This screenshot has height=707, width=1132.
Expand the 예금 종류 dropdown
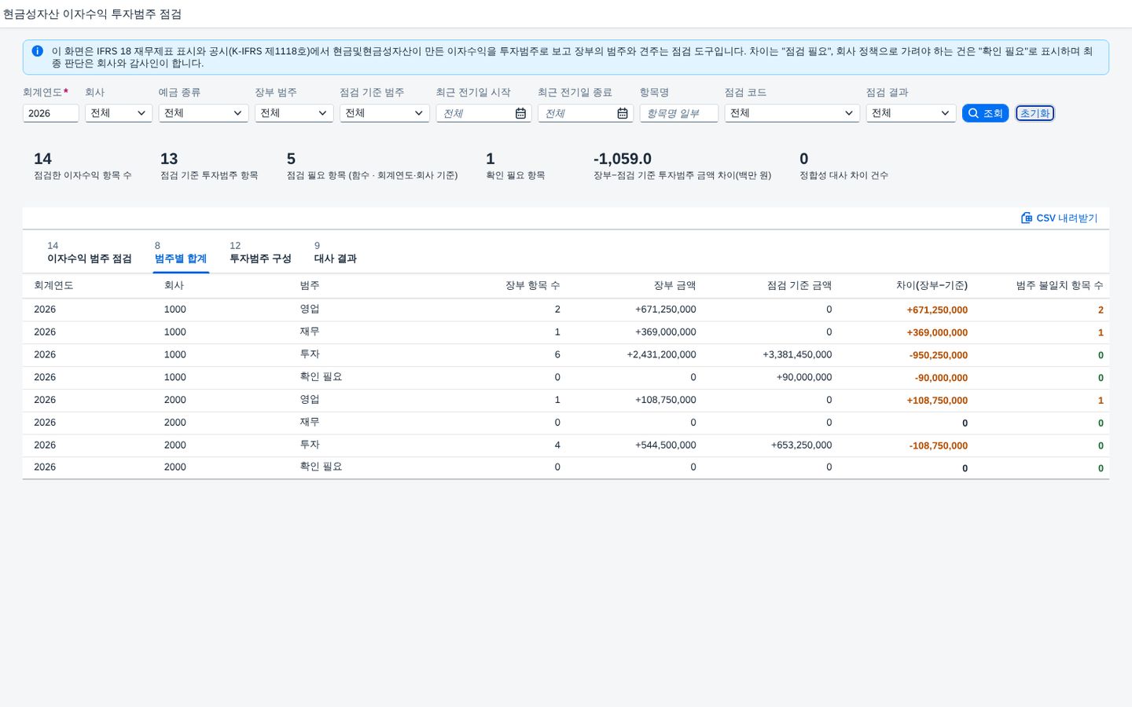(204, 113)
